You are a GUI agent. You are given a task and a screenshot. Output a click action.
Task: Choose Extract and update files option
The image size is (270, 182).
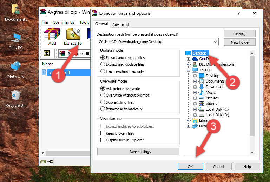coord(103,64)
